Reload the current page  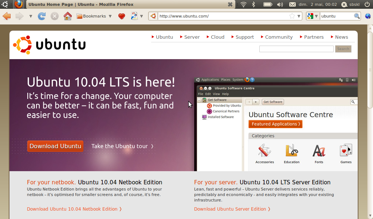coord(42,16)
